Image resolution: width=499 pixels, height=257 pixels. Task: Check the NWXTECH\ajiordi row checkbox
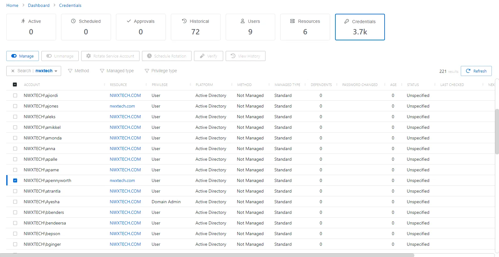15,95
